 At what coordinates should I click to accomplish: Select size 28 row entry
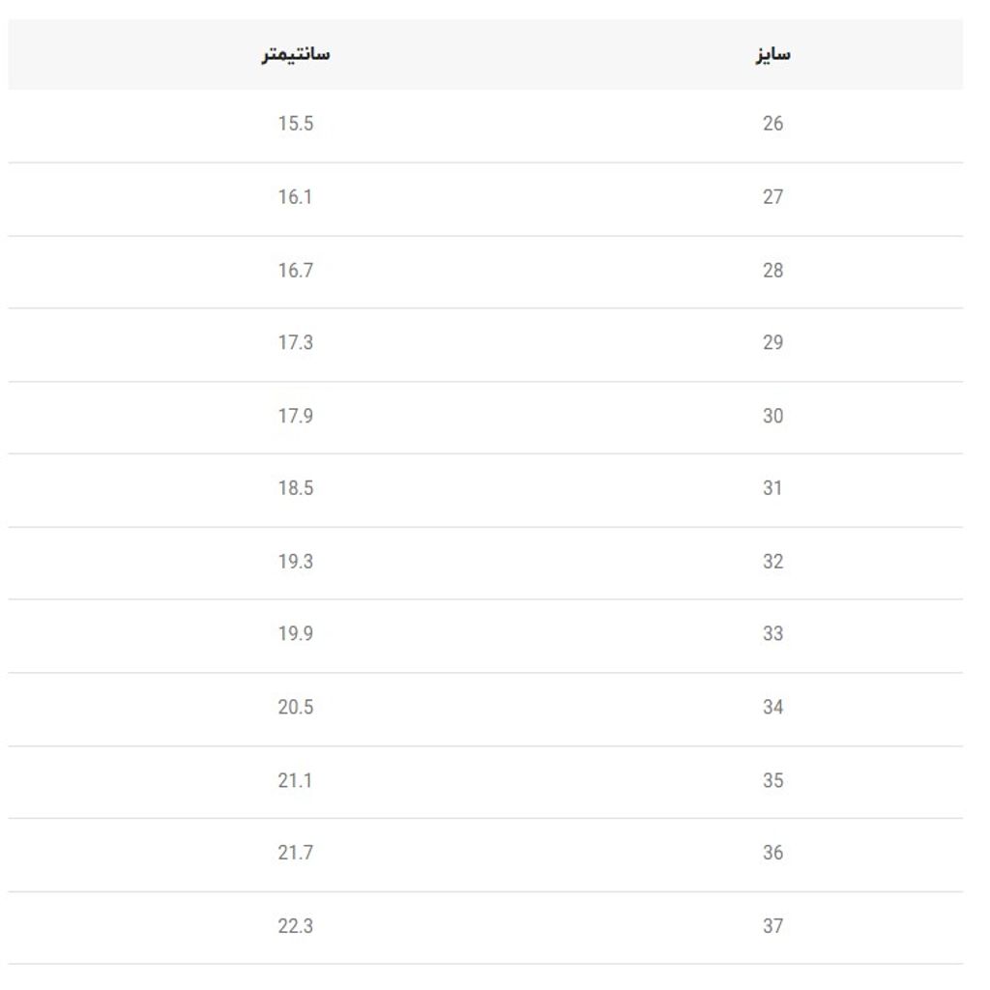[x=772, y=271]
